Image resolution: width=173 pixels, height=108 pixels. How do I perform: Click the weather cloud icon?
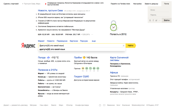48,57
